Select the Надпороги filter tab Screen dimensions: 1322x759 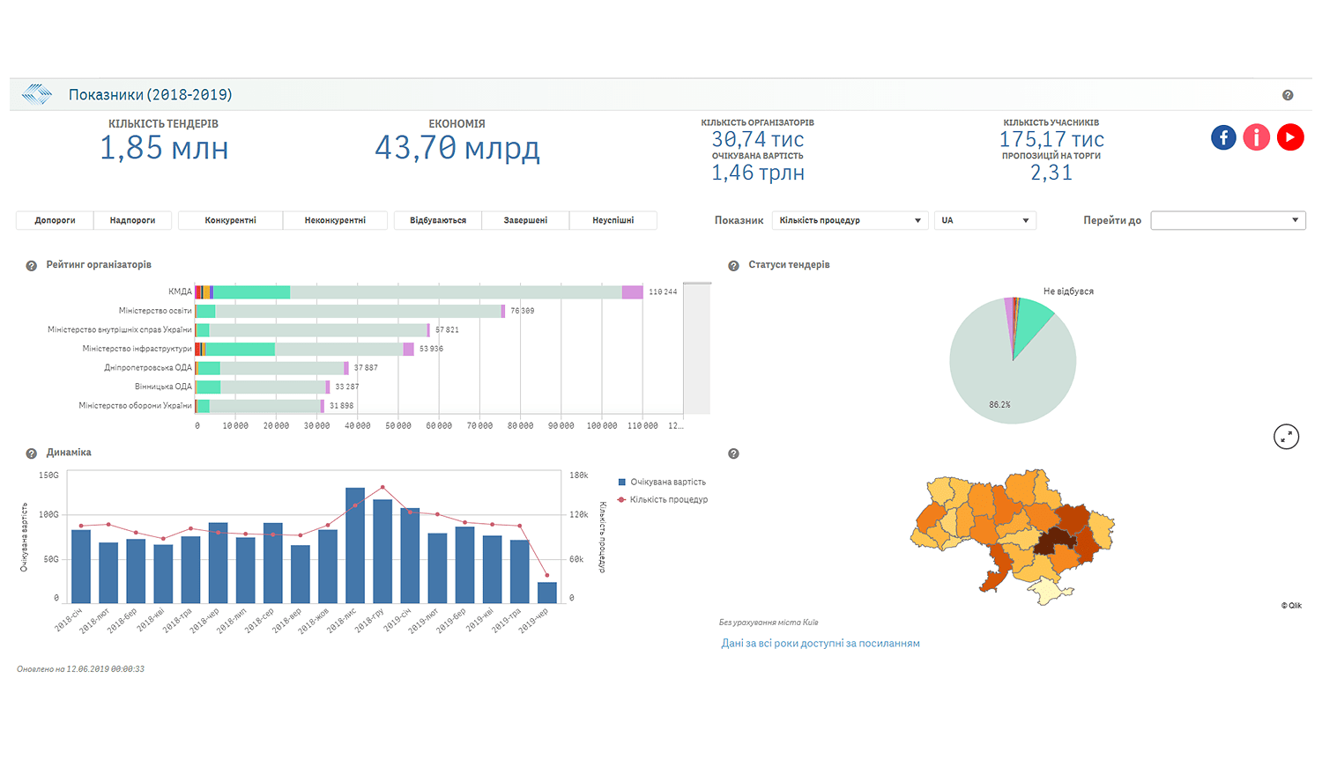coord(132,220)
